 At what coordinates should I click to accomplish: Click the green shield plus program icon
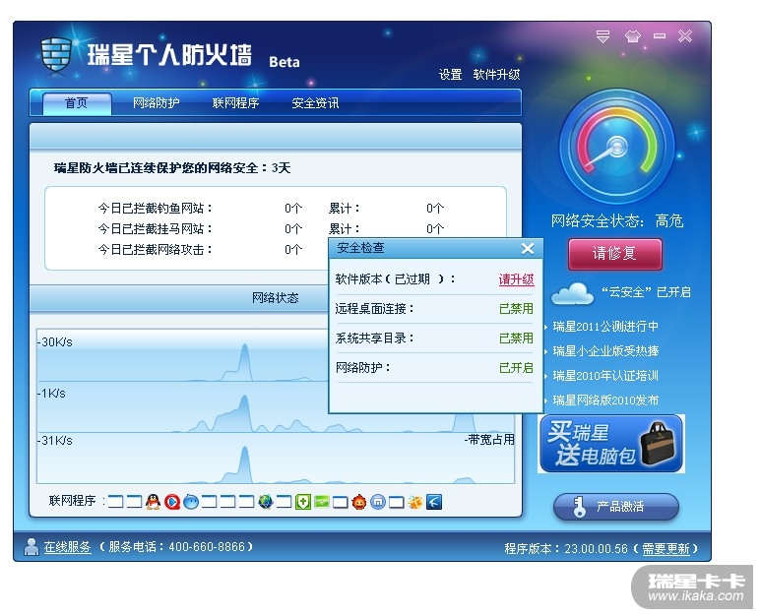click(x=303, y=502)
